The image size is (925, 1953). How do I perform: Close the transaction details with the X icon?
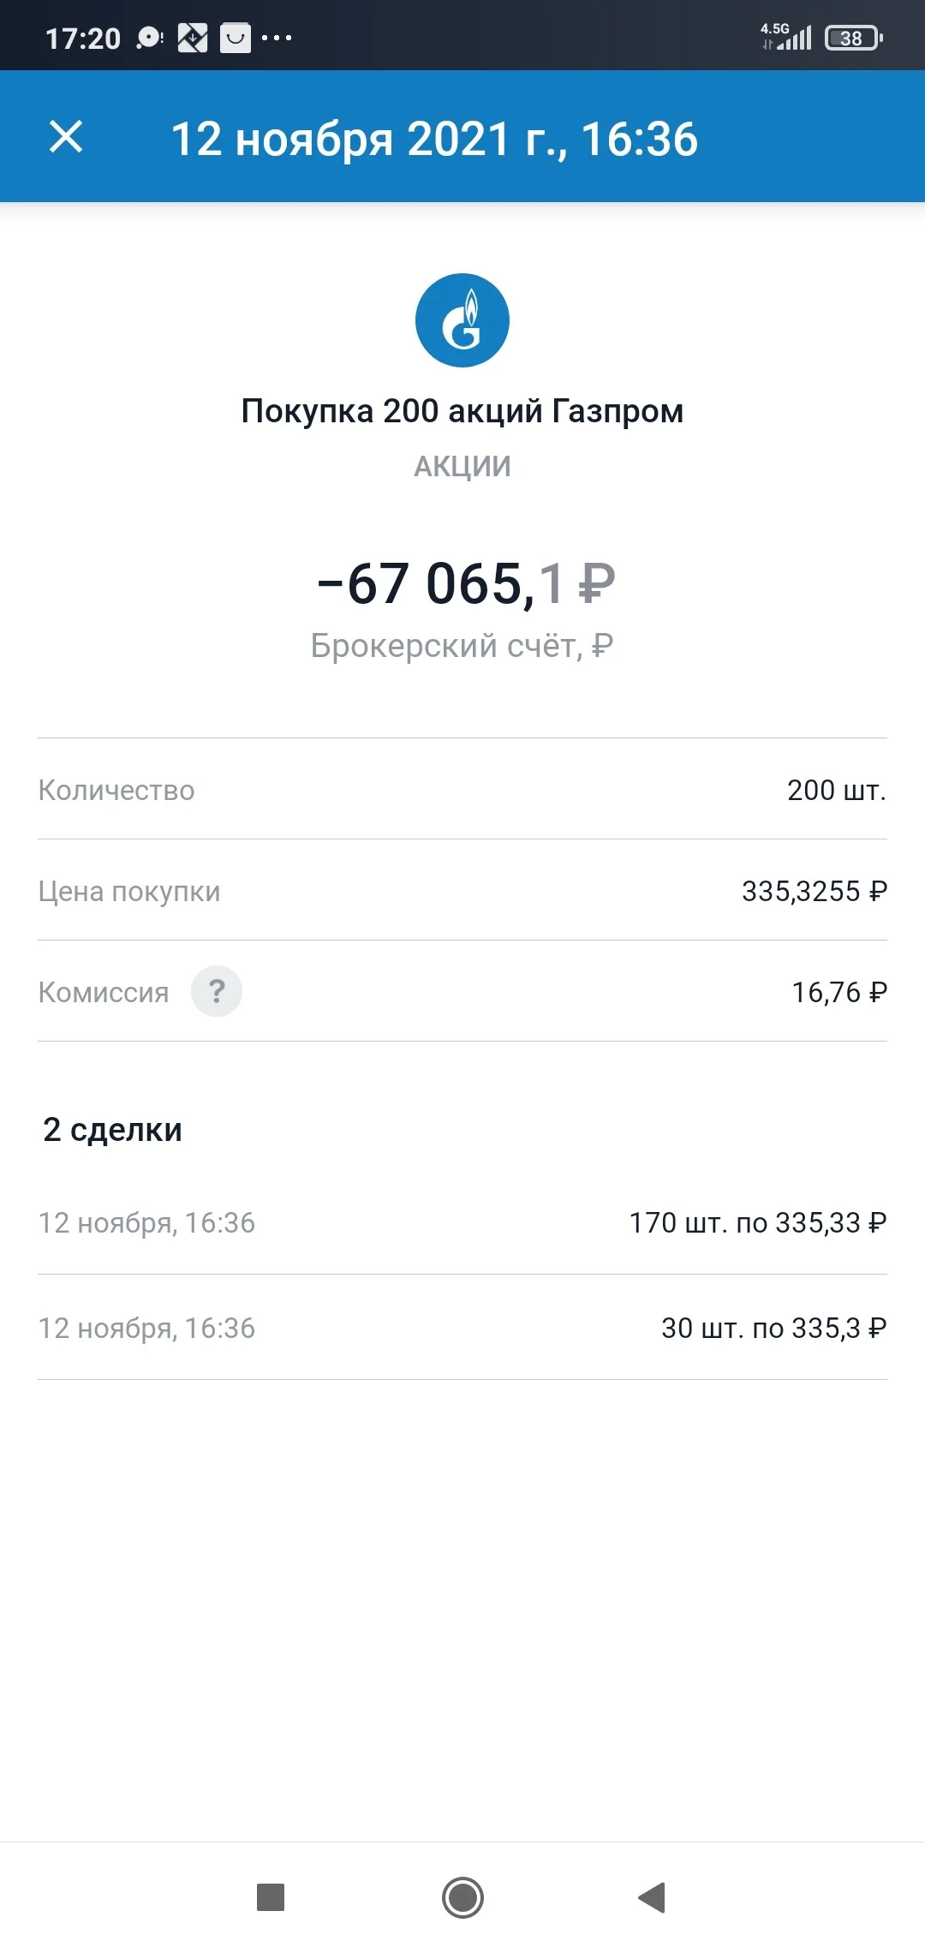pyautogui.click(x=66, y=137)
